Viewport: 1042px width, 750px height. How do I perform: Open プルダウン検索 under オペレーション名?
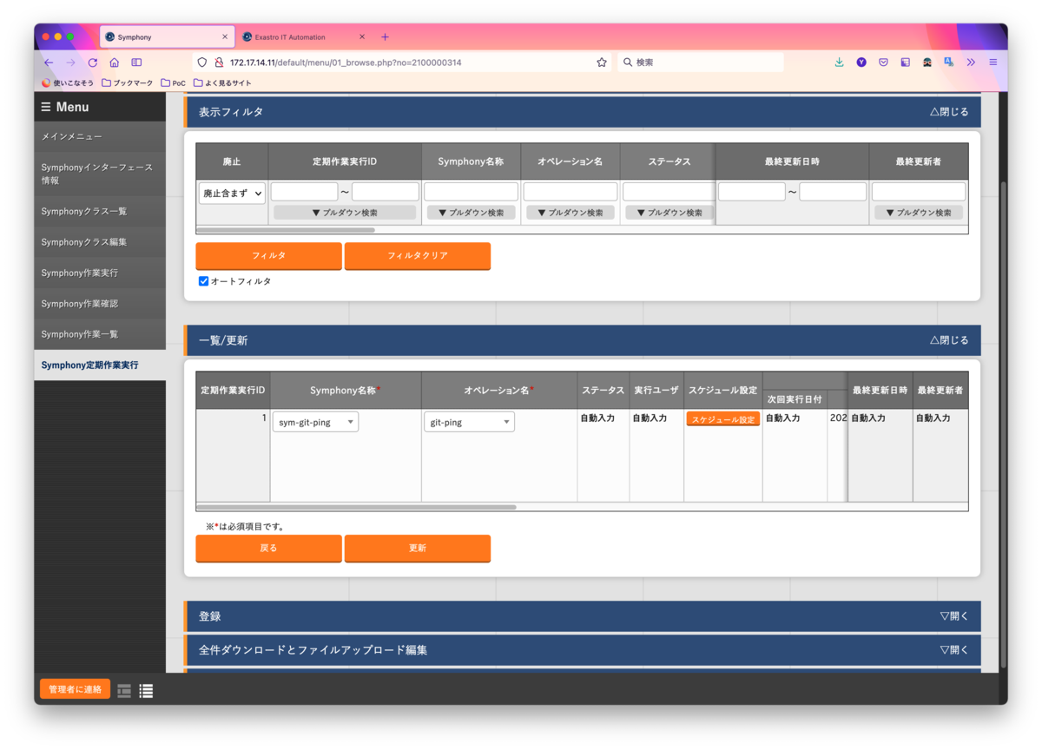tap(570, 213)
